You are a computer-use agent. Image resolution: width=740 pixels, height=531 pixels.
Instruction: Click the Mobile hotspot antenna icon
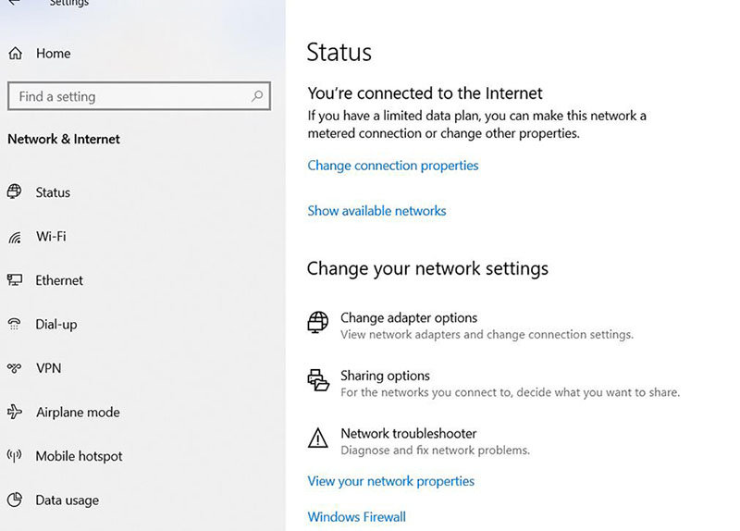[x=14, y=455]
